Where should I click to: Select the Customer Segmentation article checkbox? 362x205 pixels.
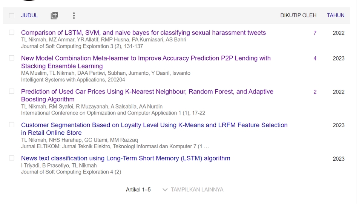[12, 125]
